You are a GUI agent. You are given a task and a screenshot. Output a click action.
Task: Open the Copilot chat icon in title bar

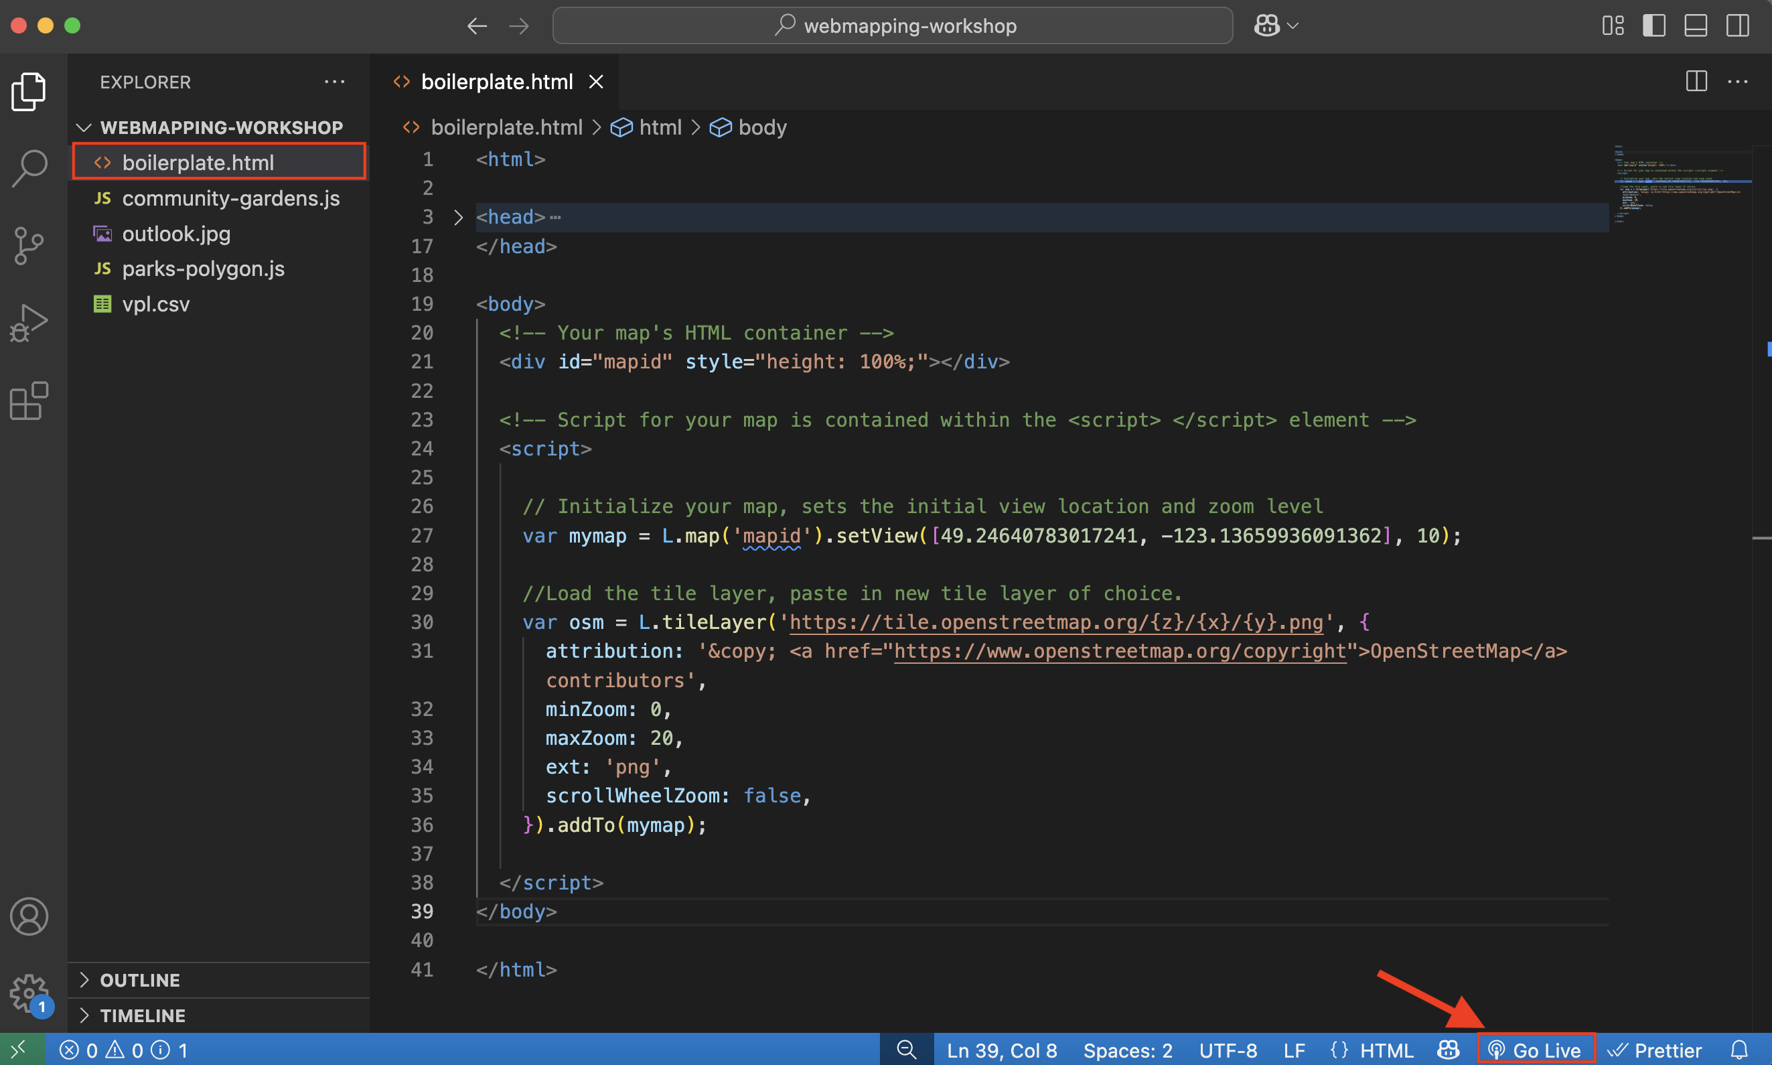point(1267,26)
